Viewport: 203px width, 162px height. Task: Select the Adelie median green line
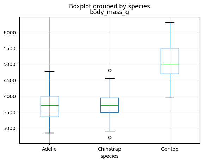[x=50, y=105]
